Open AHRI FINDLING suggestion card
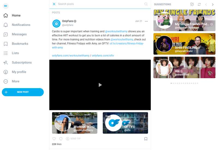The width and height of the screenshot is (218, 150). click(x=184, y=44)
